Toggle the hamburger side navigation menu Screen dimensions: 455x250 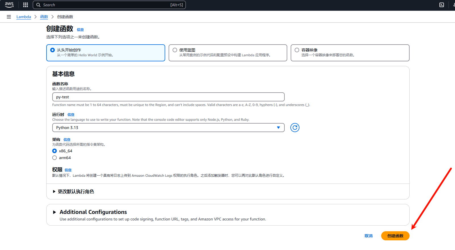(x=9, y=17)
